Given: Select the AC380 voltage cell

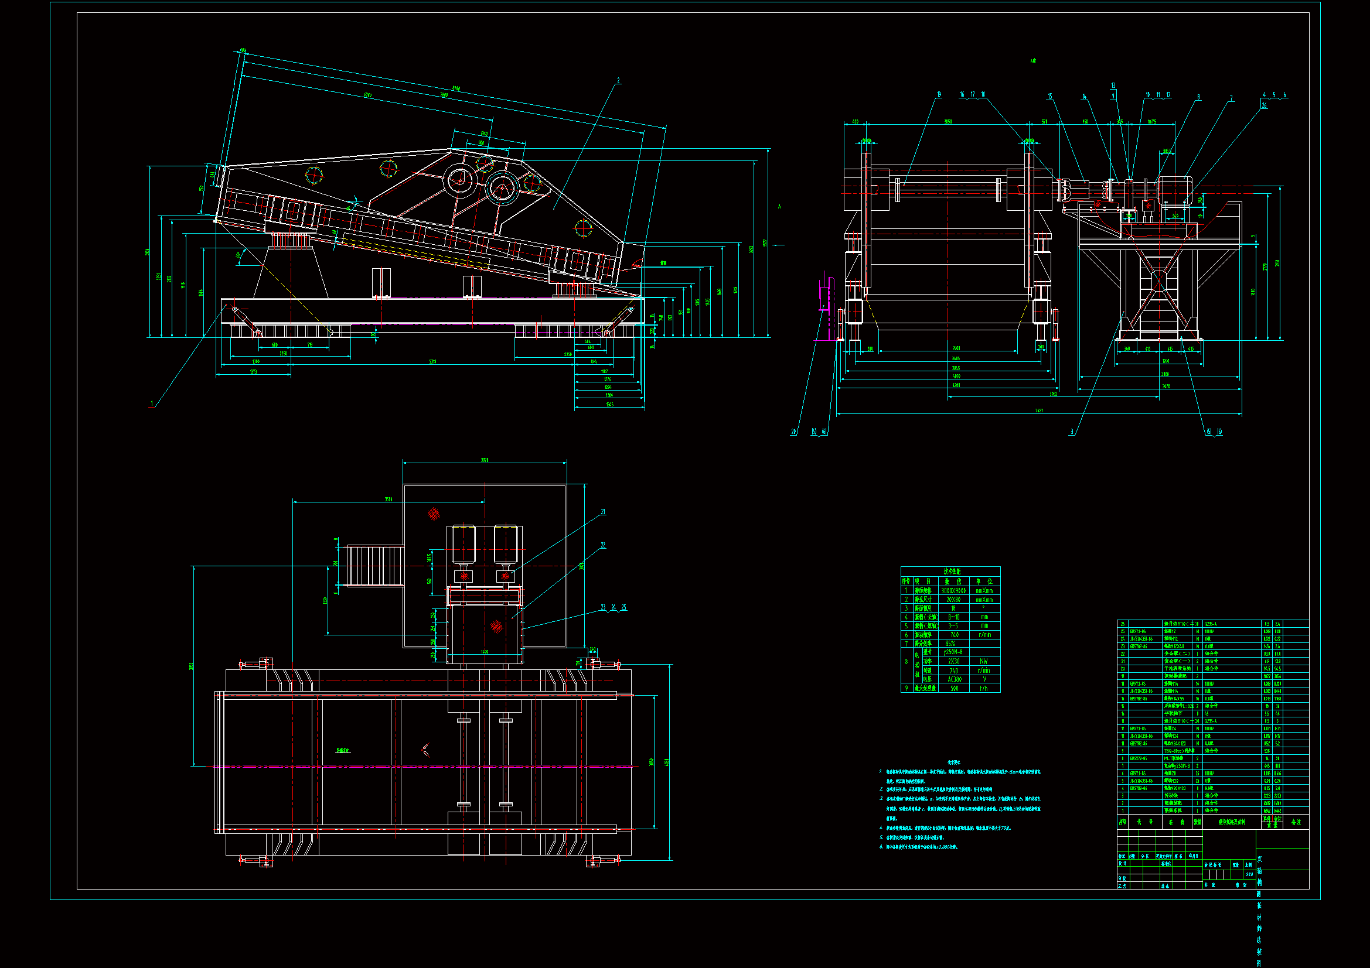Looking at the screenshot, I should pos(954,679).
